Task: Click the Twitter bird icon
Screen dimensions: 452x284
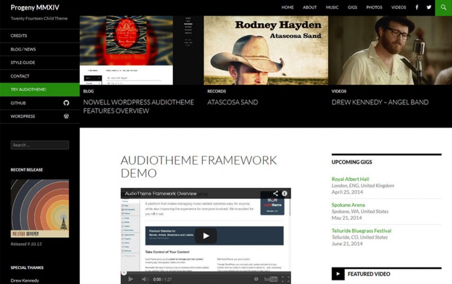Action: pyautogui.click(x=429, y=7)
